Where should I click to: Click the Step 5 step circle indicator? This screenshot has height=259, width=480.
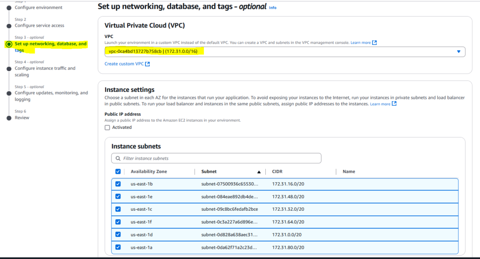pos(8,93)
